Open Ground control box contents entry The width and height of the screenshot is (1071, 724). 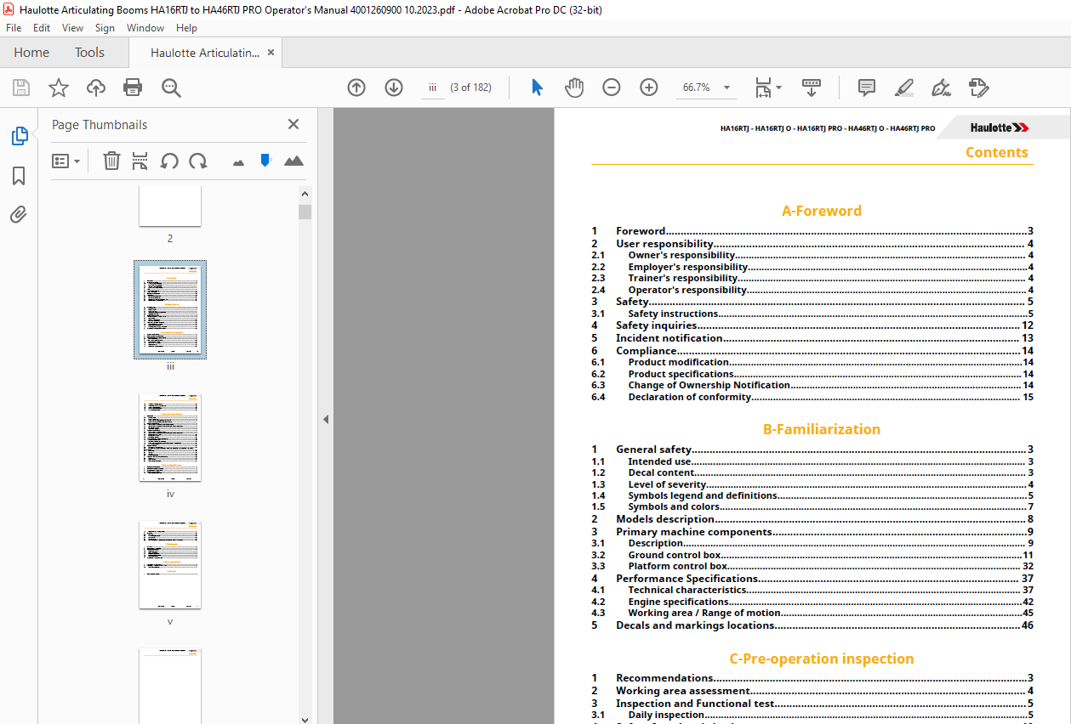(812, 555)
